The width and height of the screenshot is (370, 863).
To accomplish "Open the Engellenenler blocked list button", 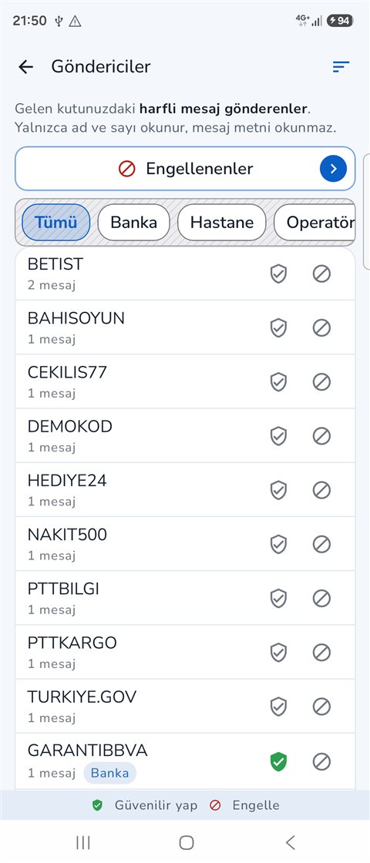I will point(185,169).
